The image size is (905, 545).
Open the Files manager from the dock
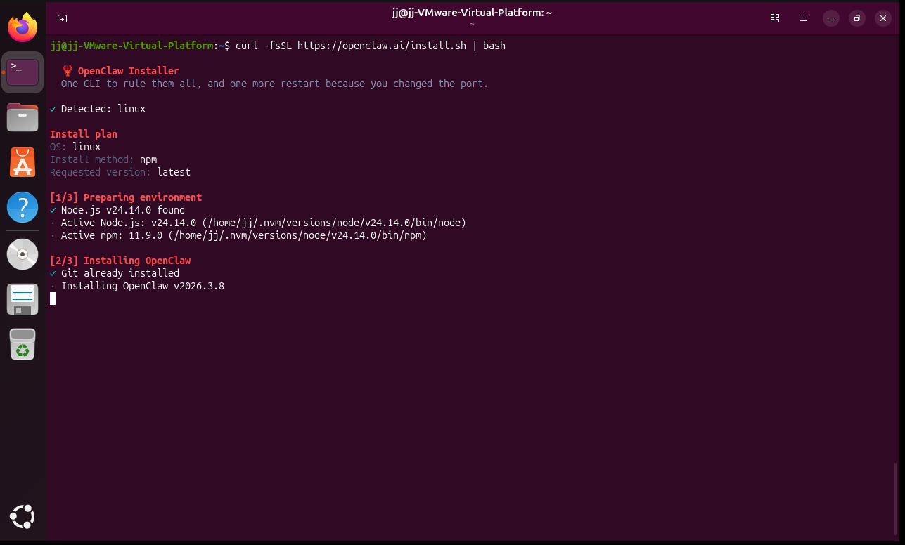[x=23, y=117]
